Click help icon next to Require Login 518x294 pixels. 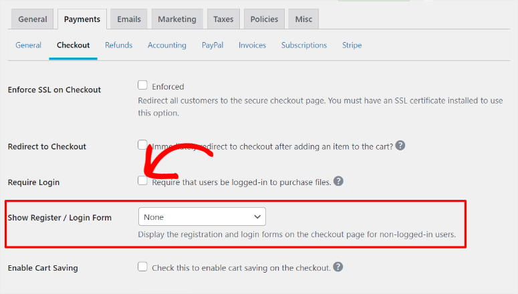[x=339, y=181]
